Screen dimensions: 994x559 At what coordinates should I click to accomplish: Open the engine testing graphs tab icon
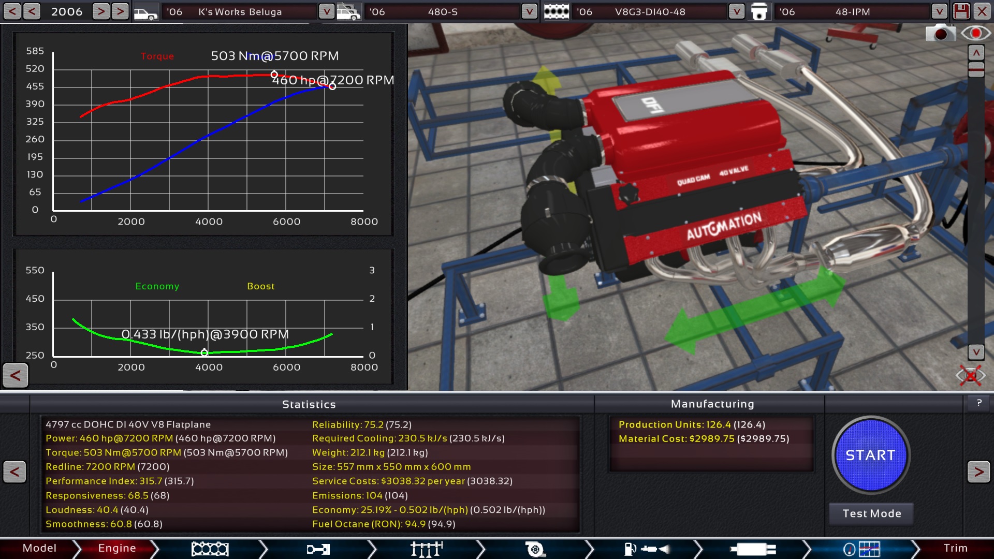coord(861,549)
